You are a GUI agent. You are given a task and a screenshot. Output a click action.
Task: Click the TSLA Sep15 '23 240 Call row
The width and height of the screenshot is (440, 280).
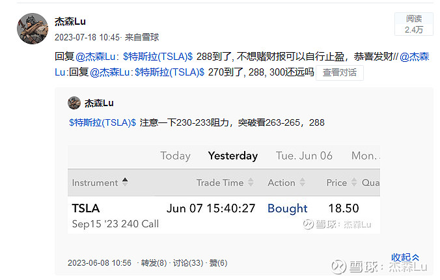(224, 215)
